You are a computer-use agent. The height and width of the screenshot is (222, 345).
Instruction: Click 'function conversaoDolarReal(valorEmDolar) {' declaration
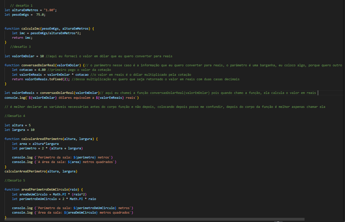(x=45, y=65)
